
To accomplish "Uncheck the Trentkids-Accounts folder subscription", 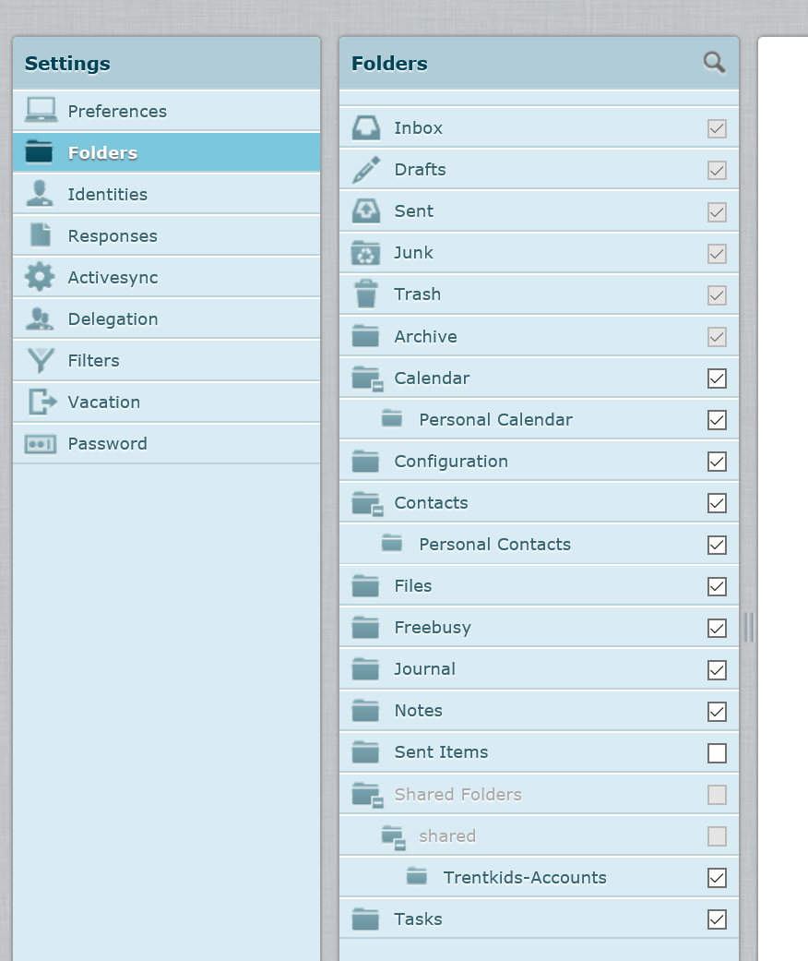I will 717,878.
